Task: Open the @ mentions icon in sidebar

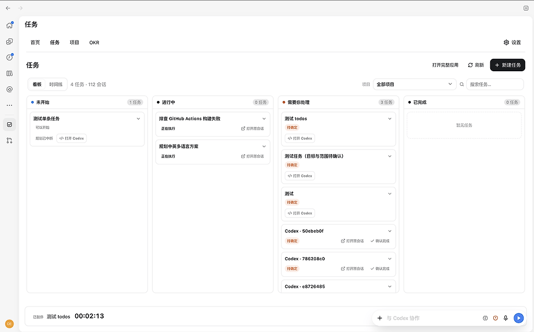Action: [9, 90]
